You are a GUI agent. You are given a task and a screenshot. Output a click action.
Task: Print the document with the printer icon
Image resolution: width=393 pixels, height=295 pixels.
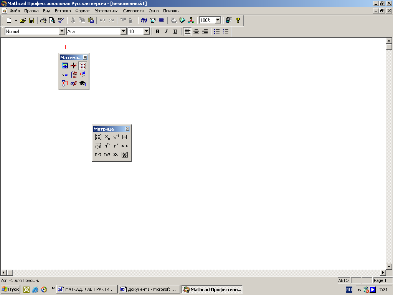tap(43, 20)
